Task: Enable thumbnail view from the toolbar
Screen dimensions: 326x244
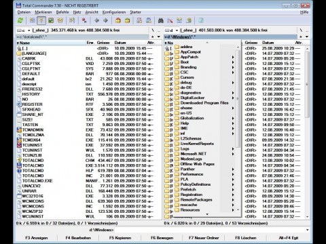Action: pos(51,20)
